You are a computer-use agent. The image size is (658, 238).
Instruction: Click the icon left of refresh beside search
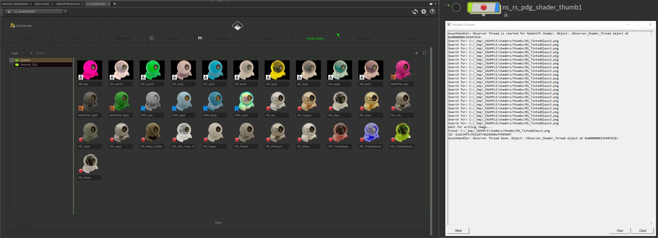tap(417, 53)
